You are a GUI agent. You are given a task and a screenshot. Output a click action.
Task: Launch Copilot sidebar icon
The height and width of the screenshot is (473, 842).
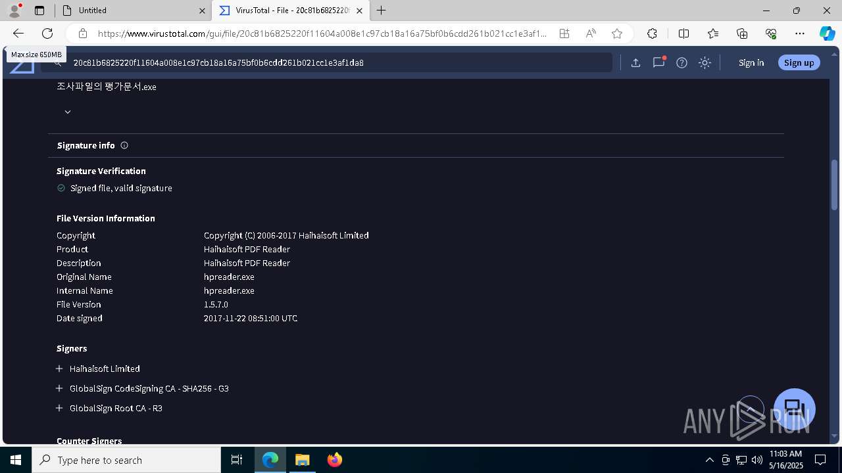827,34
